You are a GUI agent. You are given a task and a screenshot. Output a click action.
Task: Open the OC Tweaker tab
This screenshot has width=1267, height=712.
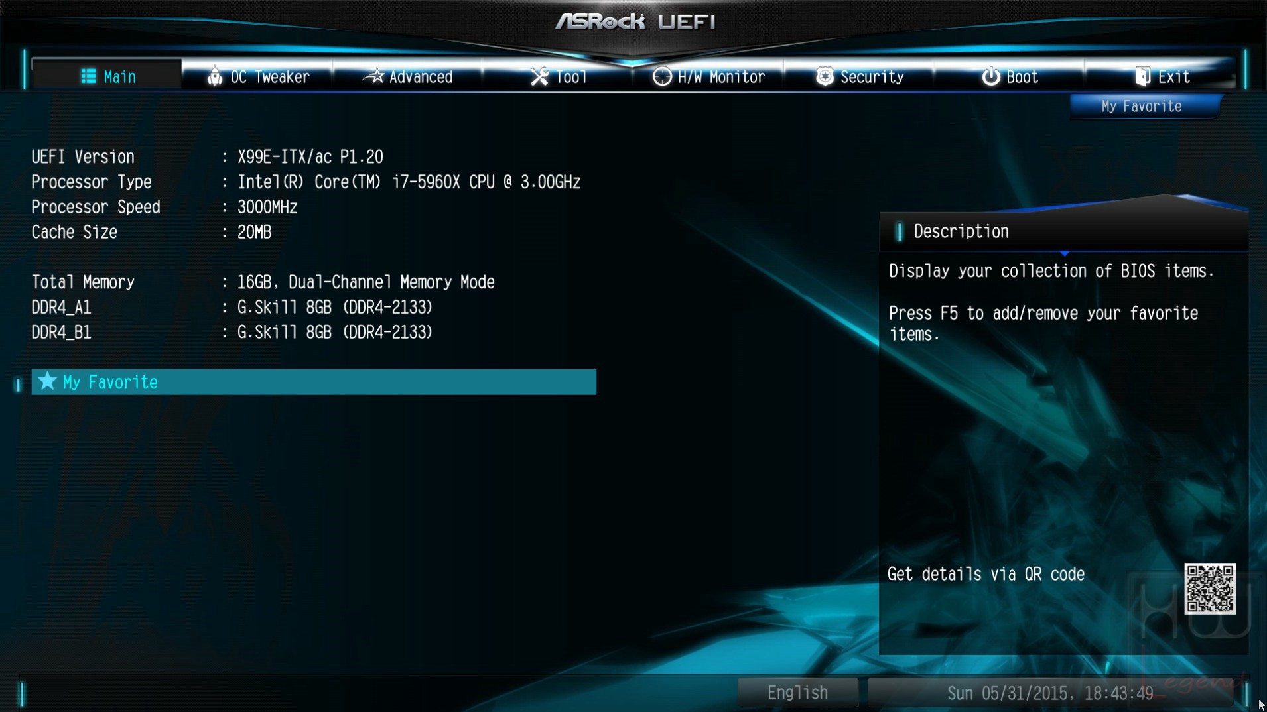coord(258,76)
